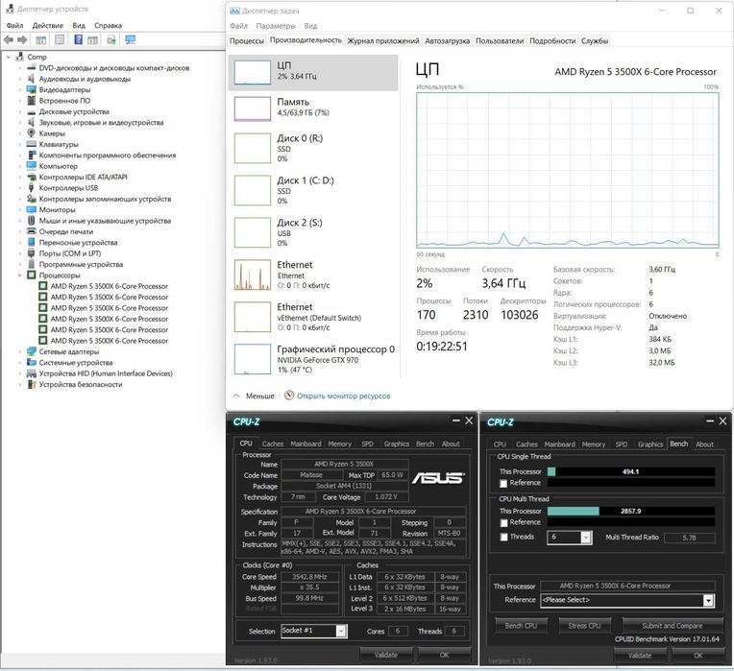Switch to Процессы tab in Task Manager
Image resolution: width=734 pixels, height=671 pixels.
coord(247,40)
